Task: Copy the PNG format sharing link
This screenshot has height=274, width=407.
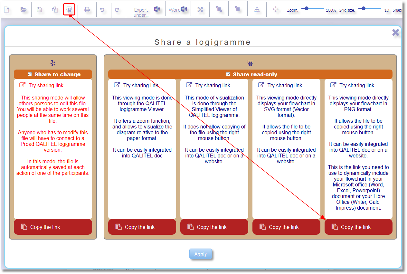Action: (358, 227)
